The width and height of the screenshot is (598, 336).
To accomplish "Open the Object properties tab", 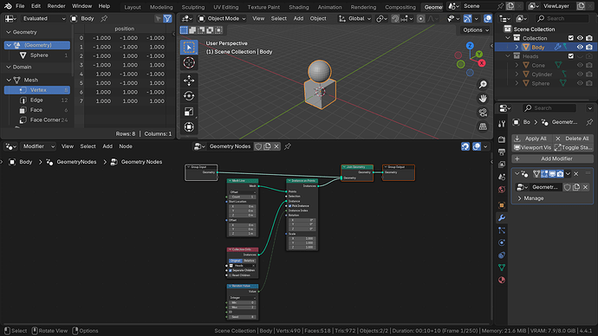I will click(x=502, y=205).
